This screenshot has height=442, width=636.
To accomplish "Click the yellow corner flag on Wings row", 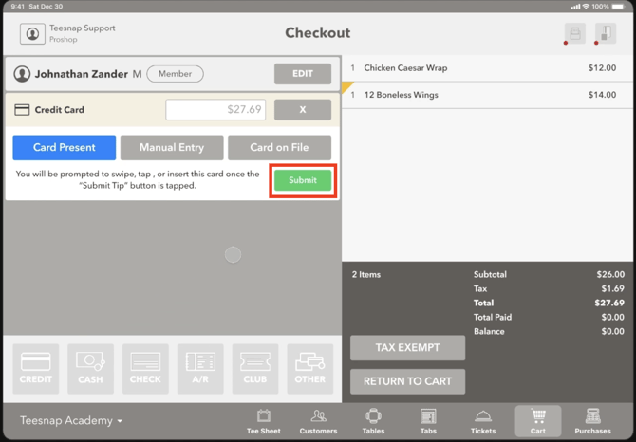I will (346, 86).
